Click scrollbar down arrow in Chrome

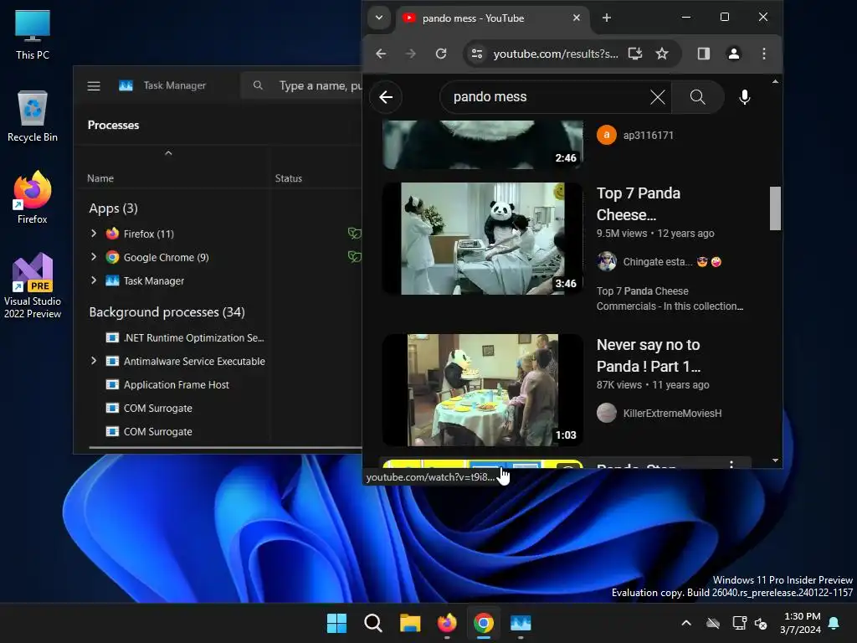[775, 461]
